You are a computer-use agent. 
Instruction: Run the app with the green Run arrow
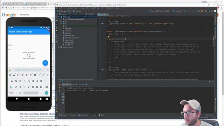point(184,11)
